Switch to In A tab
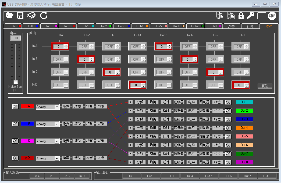The width and height of the screenshot is (281, 183). coord(13,26)
